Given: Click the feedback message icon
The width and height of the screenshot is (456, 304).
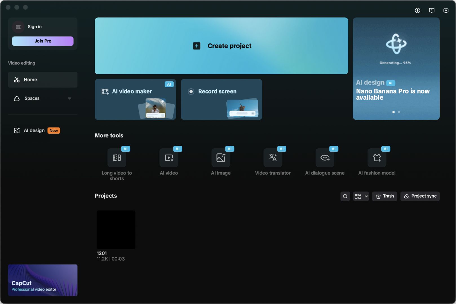Looking at the screenshot, I should coord(431,10).
